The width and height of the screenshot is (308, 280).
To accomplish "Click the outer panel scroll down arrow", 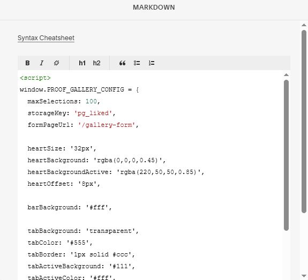I will (304, 276).
